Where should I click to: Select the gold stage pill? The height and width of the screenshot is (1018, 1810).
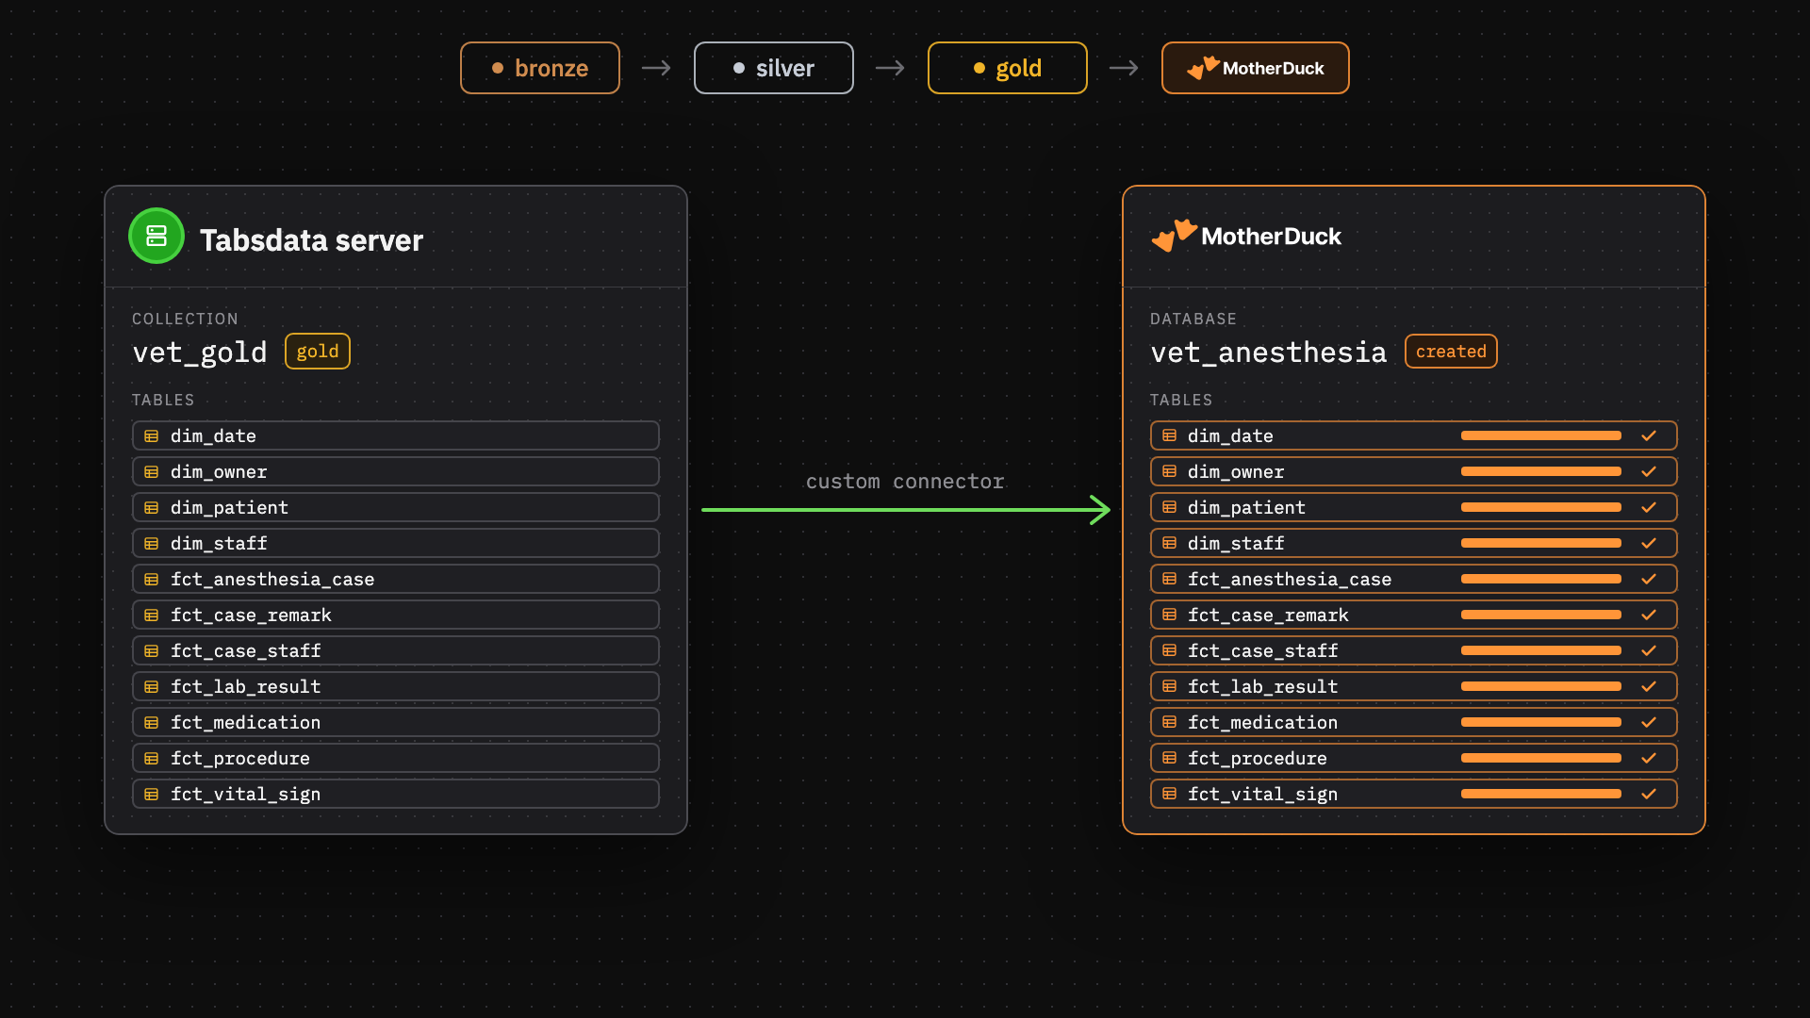point(1008,68)
